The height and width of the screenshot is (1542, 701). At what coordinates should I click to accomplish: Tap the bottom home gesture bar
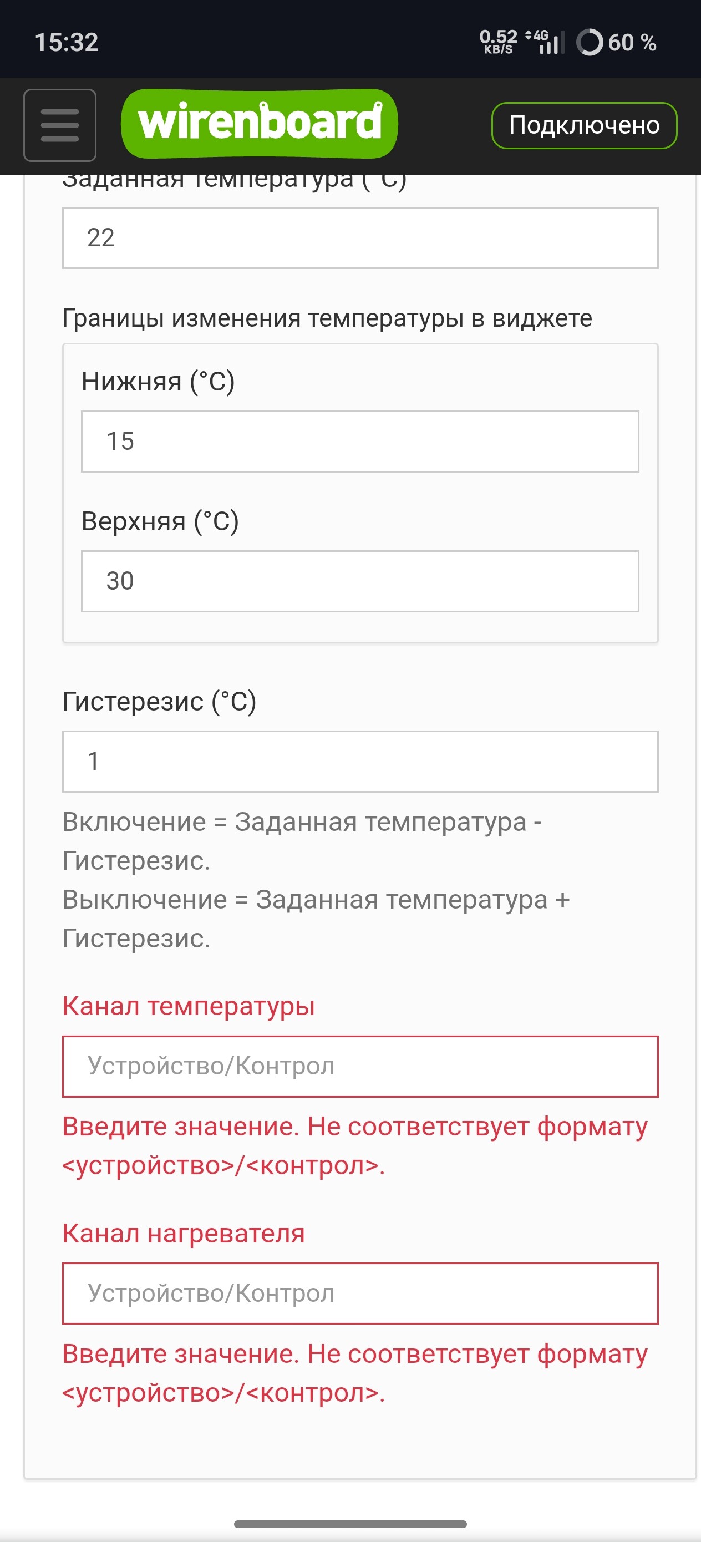(350, 1524)
